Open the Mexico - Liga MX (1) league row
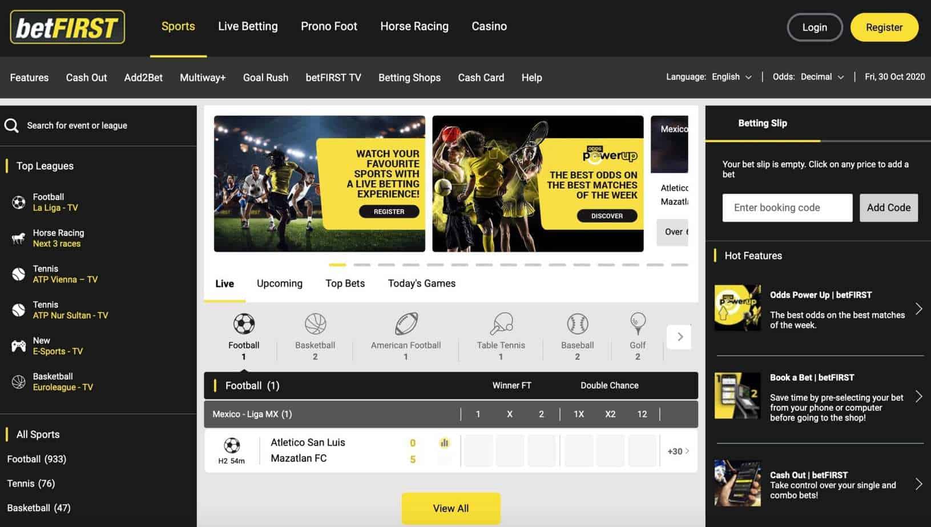The image size is (931, 527). tap(451, 414)
